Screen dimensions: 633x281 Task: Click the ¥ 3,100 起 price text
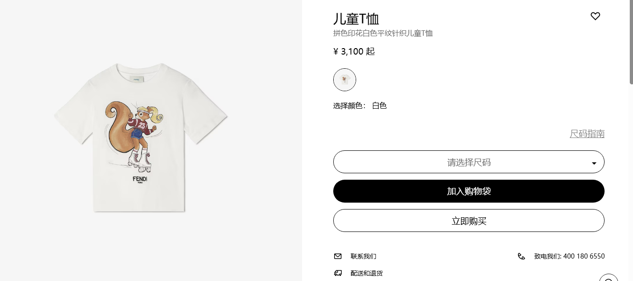click(354, 51)
